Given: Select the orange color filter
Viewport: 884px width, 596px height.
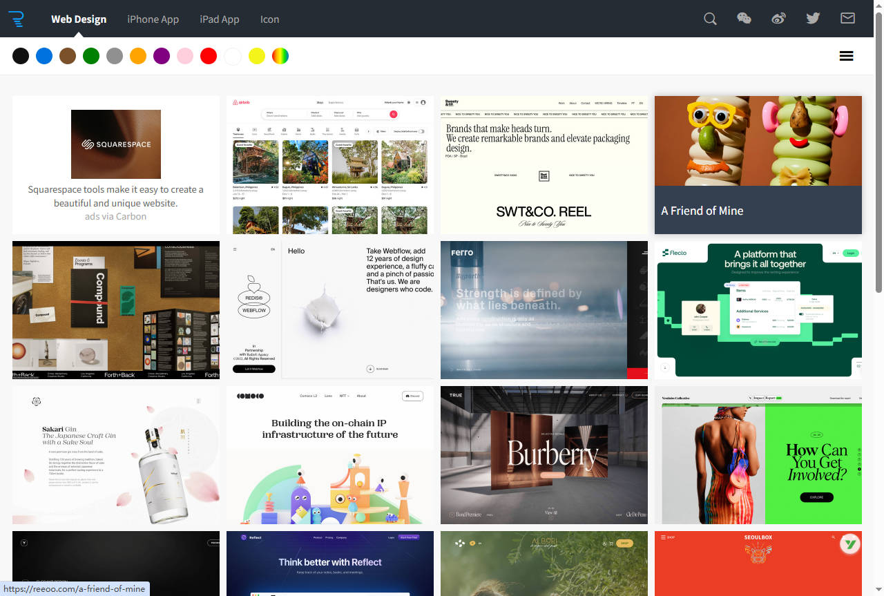Looking at the screenshot, I should tap(138, 56).
